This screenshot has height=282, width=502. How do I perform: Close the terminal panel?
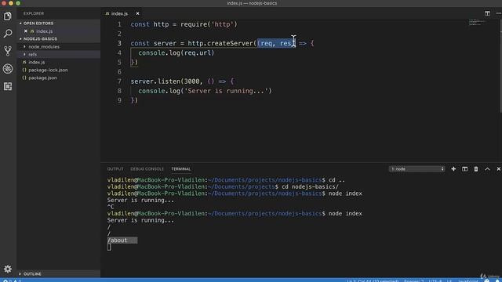tap(499, 169)
